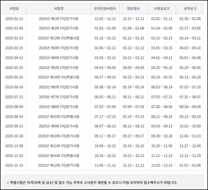The width and height of the screenshot is (208, 190).
Task: Select exam date 2025-12-13
Action: [x=14, y=165]
